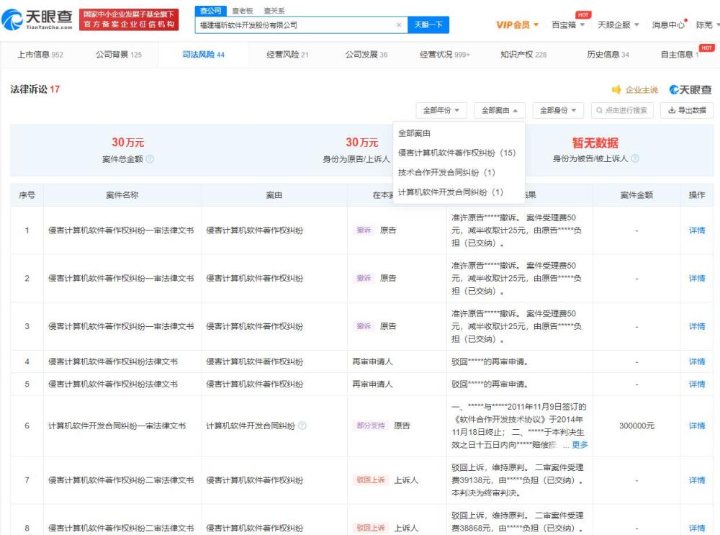Image resolution: width=720 pixels, height=535 pixels.
Task: Click the help icon beside 案件总金额
Action: pyautogui.click(x=150, y=159)
